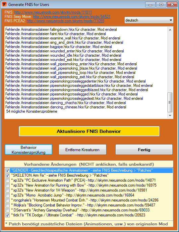Enable xp32's PC Exclusive Animation Path checkbox
179x232 pixels.
(x=7, y=180)
